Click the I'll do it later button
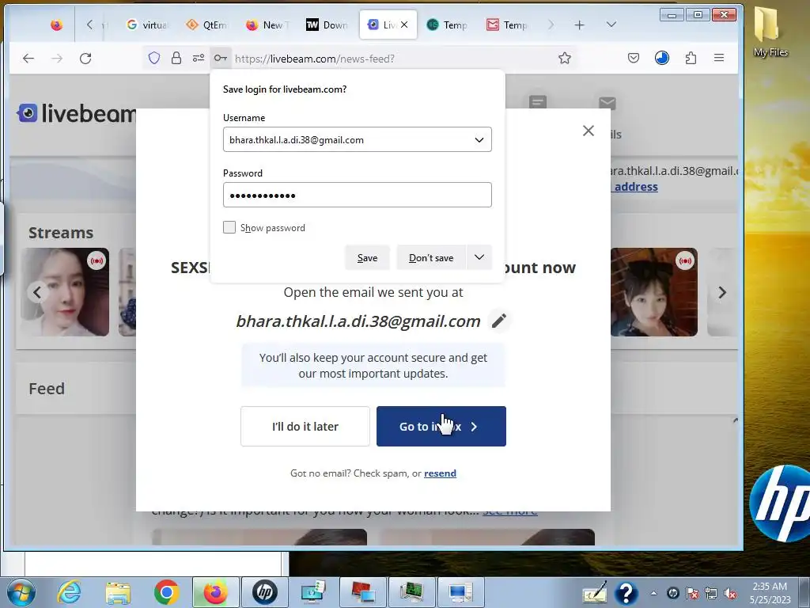 tap(305, 427)
